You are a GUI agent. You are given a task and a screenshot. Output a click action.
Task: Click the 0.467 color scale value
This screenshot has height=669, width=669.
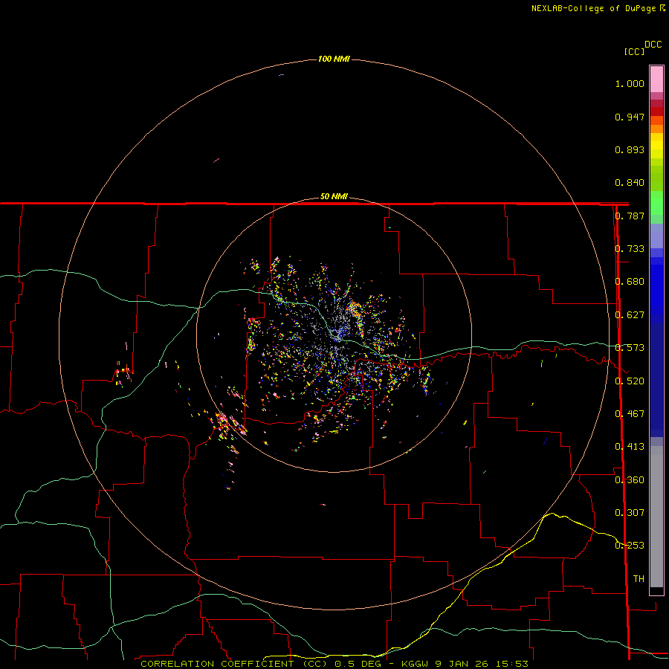[630, 414]
